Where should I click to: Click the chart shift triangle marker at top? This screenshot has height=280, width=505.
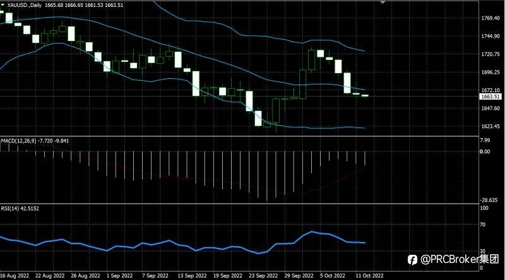[383, 2]
